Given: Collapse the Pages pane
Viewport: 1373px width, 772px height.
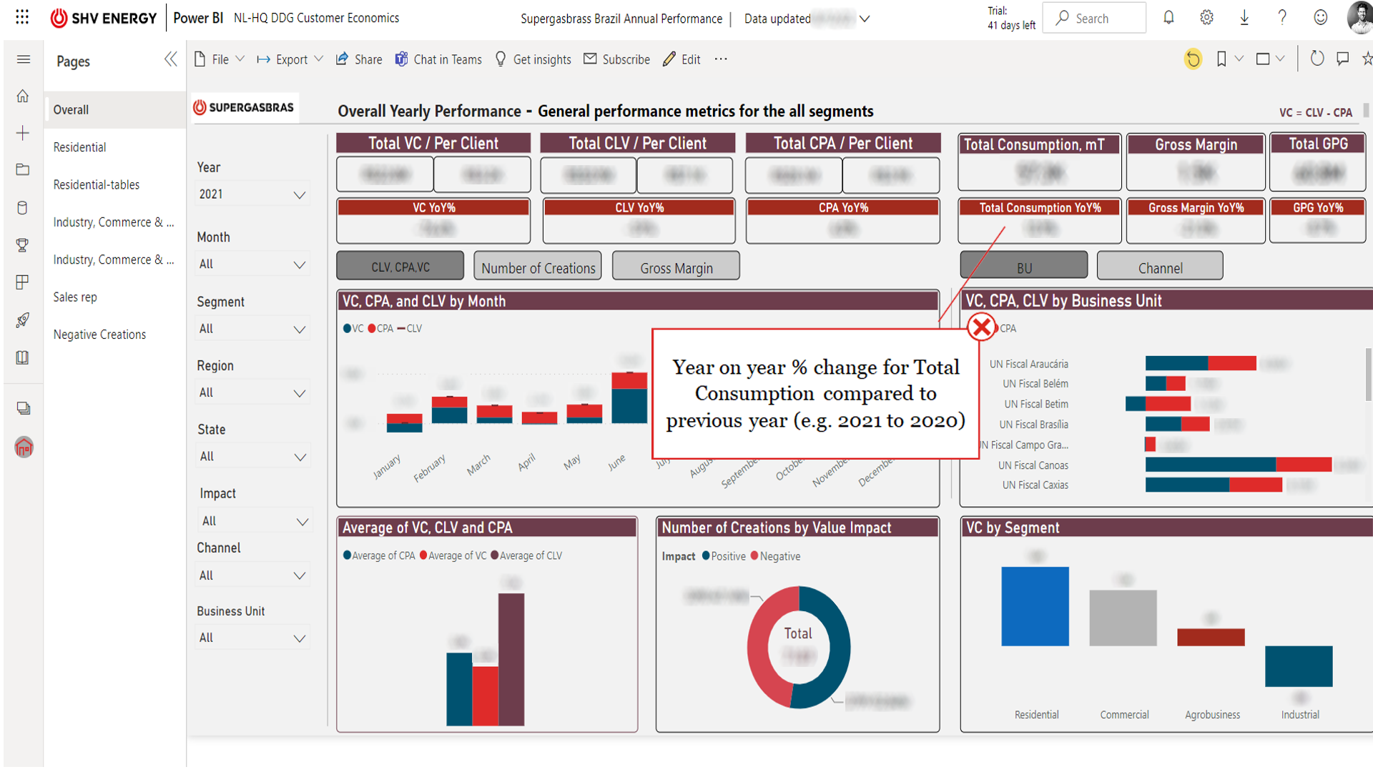Looking at the screenshot, I should (170, 59).
